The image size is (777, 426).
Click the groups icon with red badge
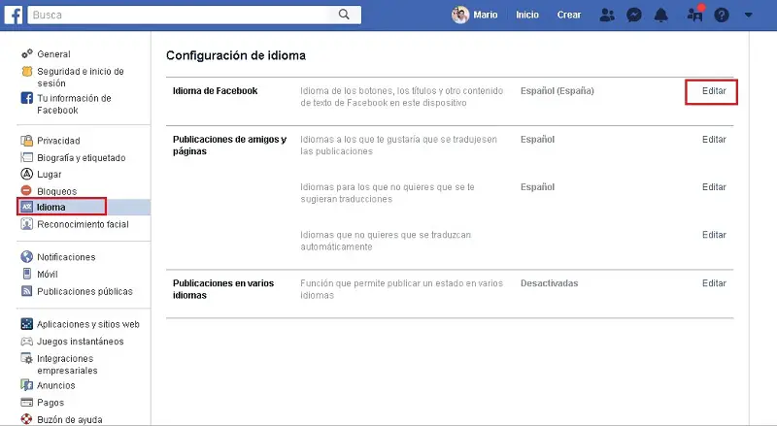click(x=695, y=14)
